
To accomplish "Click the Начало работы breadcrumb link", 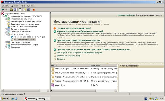I will pyautogui.click(x=126, y=15).
